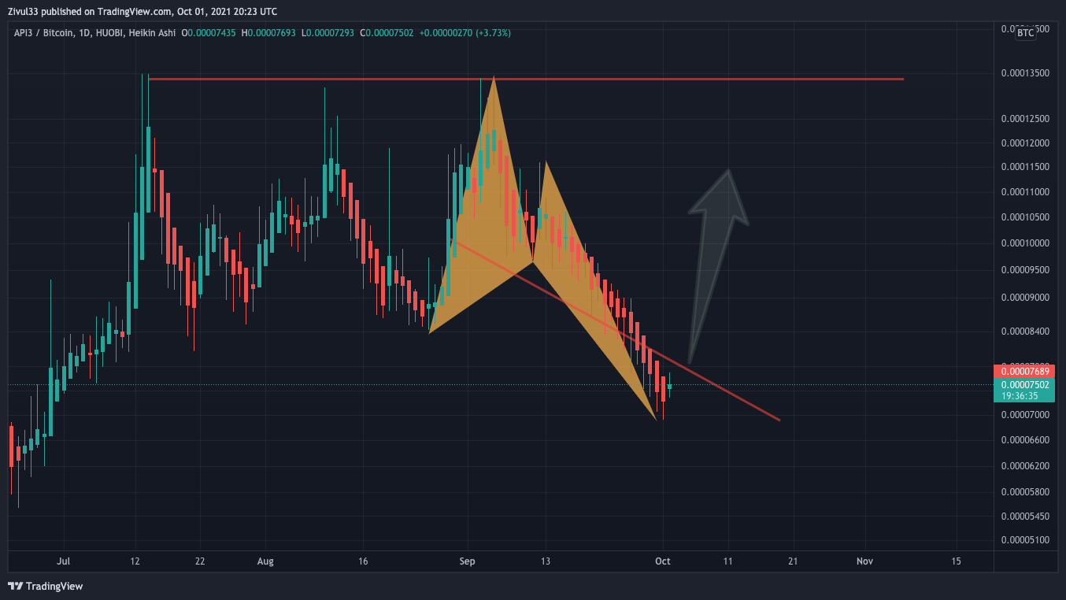Image resolution: width=1066 pixels, height=600 pixels.
Task: Click the Nov date label on time axis
Action: [865, 561]
